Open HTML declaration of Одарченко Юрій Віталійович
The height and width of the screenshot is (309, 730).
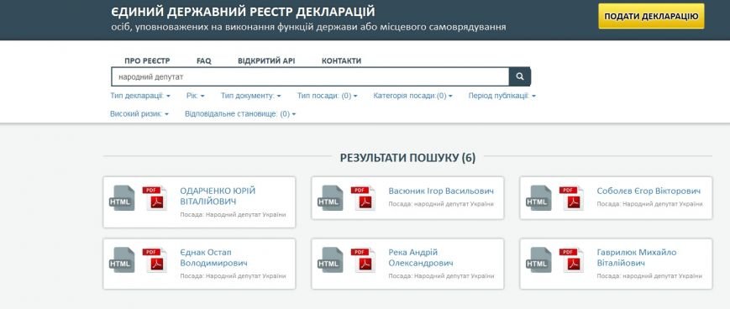pyautogui.click(x=122, y=198)
